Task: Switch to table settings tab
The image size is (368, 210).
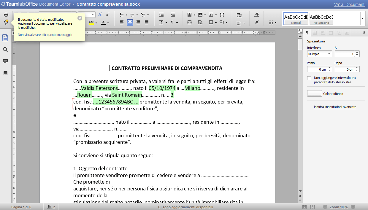Action: coord(315,33)
